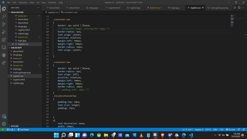Open clock and date in system tray
The width and height of the screenshot is (247, 139).
coord(236,135)
